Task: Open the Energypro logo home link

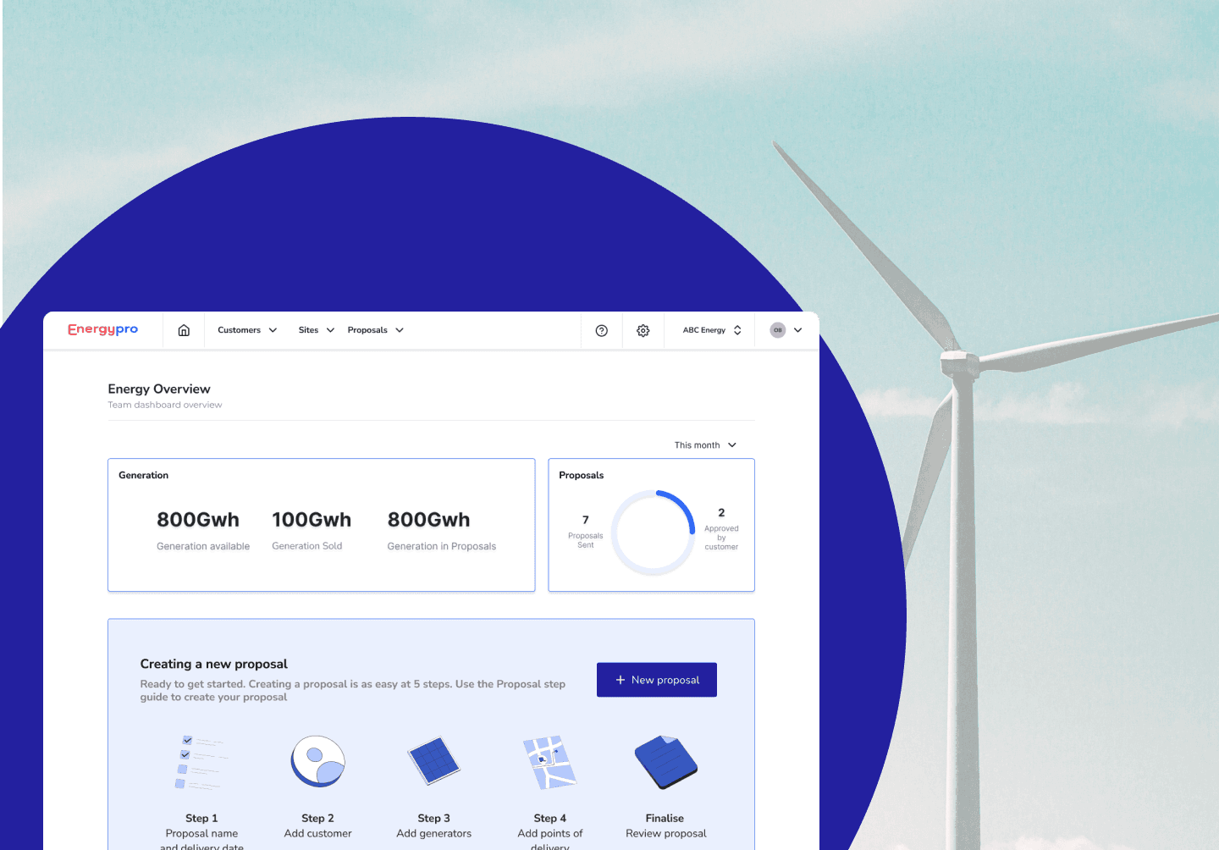Action: [x=102, y=329]
